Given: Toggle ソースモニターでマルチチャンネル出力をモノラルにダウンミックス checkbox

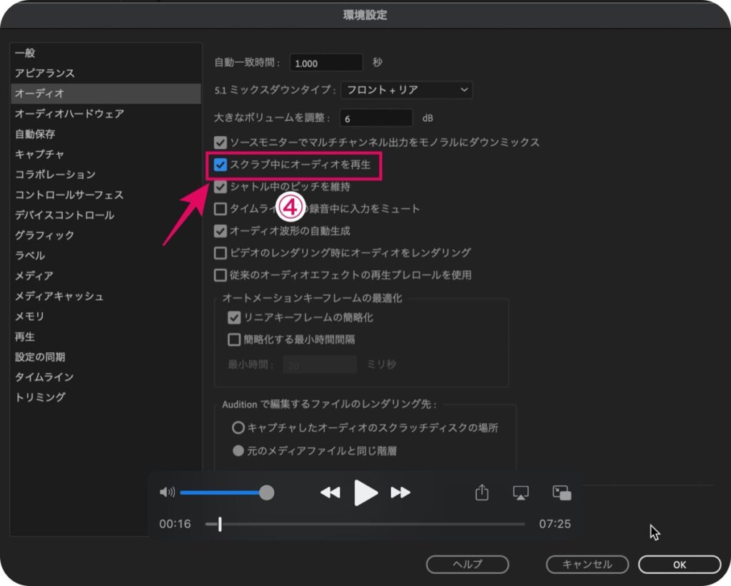Looking at the screenshot, I should (220, 143).
